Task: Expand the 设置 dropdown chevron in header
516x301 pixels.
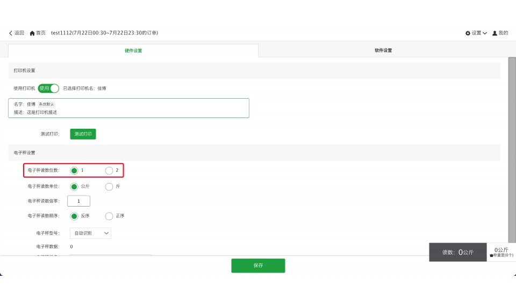Action: [x=485, y=33]
